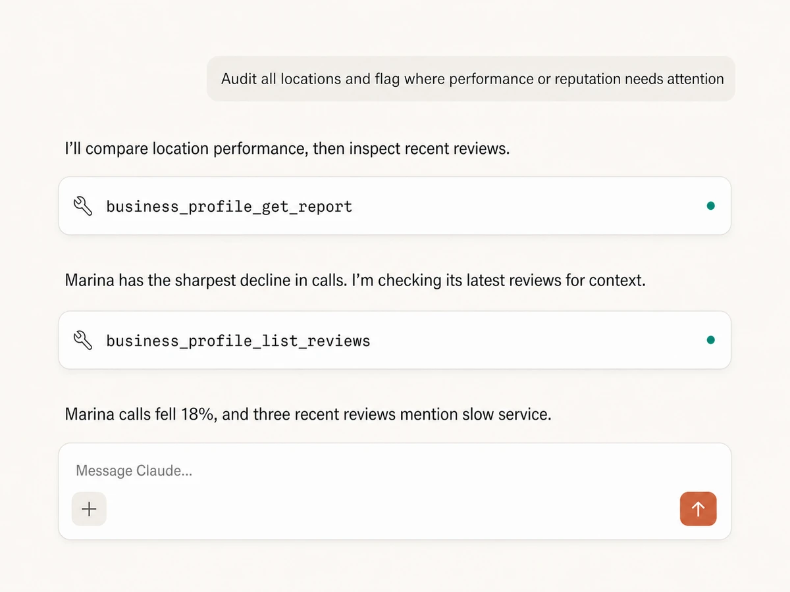Viewport: 790px width, 592px height.
Task: Click the plus attachment button
Action: point(89,508)
